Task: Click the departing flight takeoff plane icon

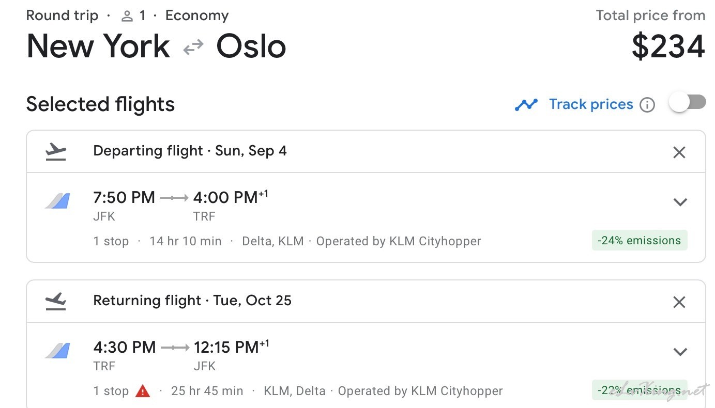Action: coord(56,152)
